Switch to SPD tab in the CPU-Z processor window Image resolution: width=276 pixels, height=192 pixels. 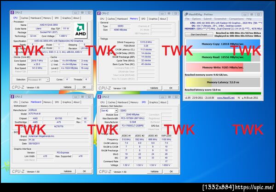pyautogui.click(x=57, y=18)
